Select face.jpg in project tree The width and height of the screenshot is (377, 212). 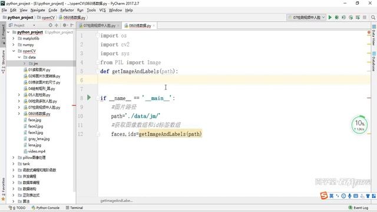(x=35, y=120)
